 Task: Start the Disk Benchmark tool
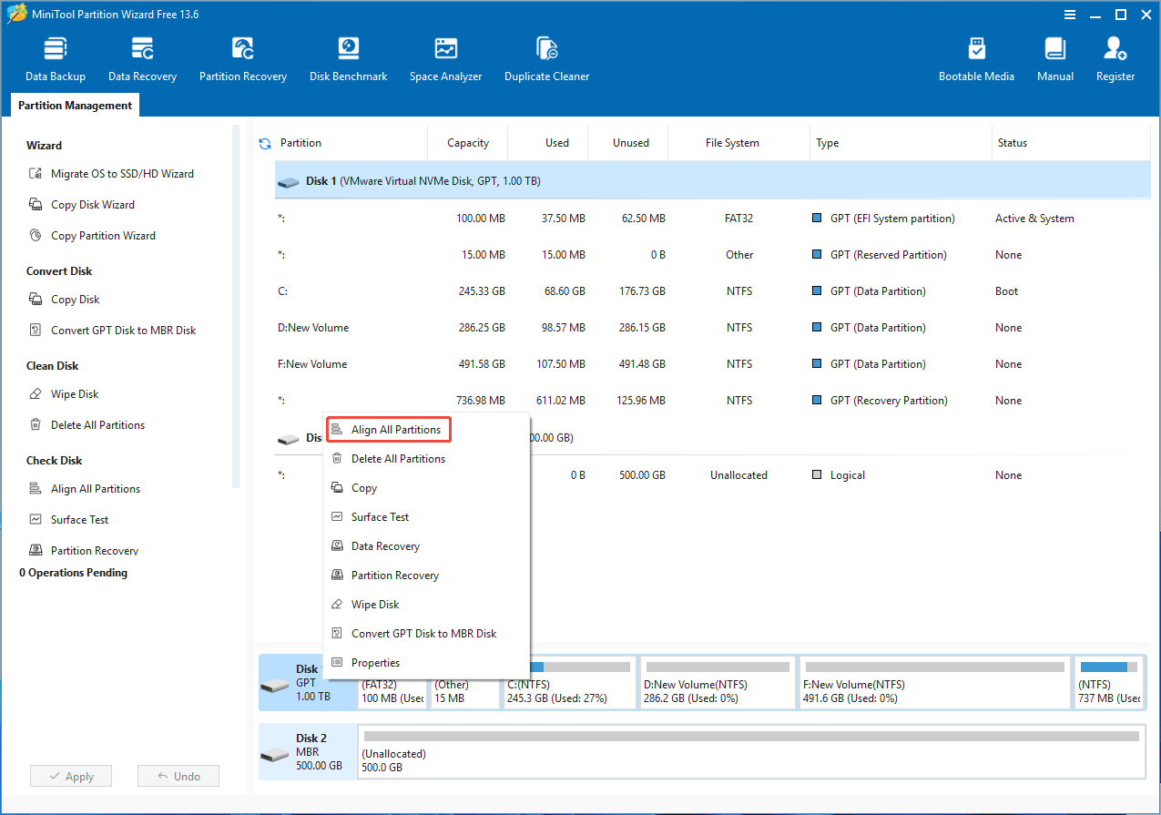tap(348, 60)
